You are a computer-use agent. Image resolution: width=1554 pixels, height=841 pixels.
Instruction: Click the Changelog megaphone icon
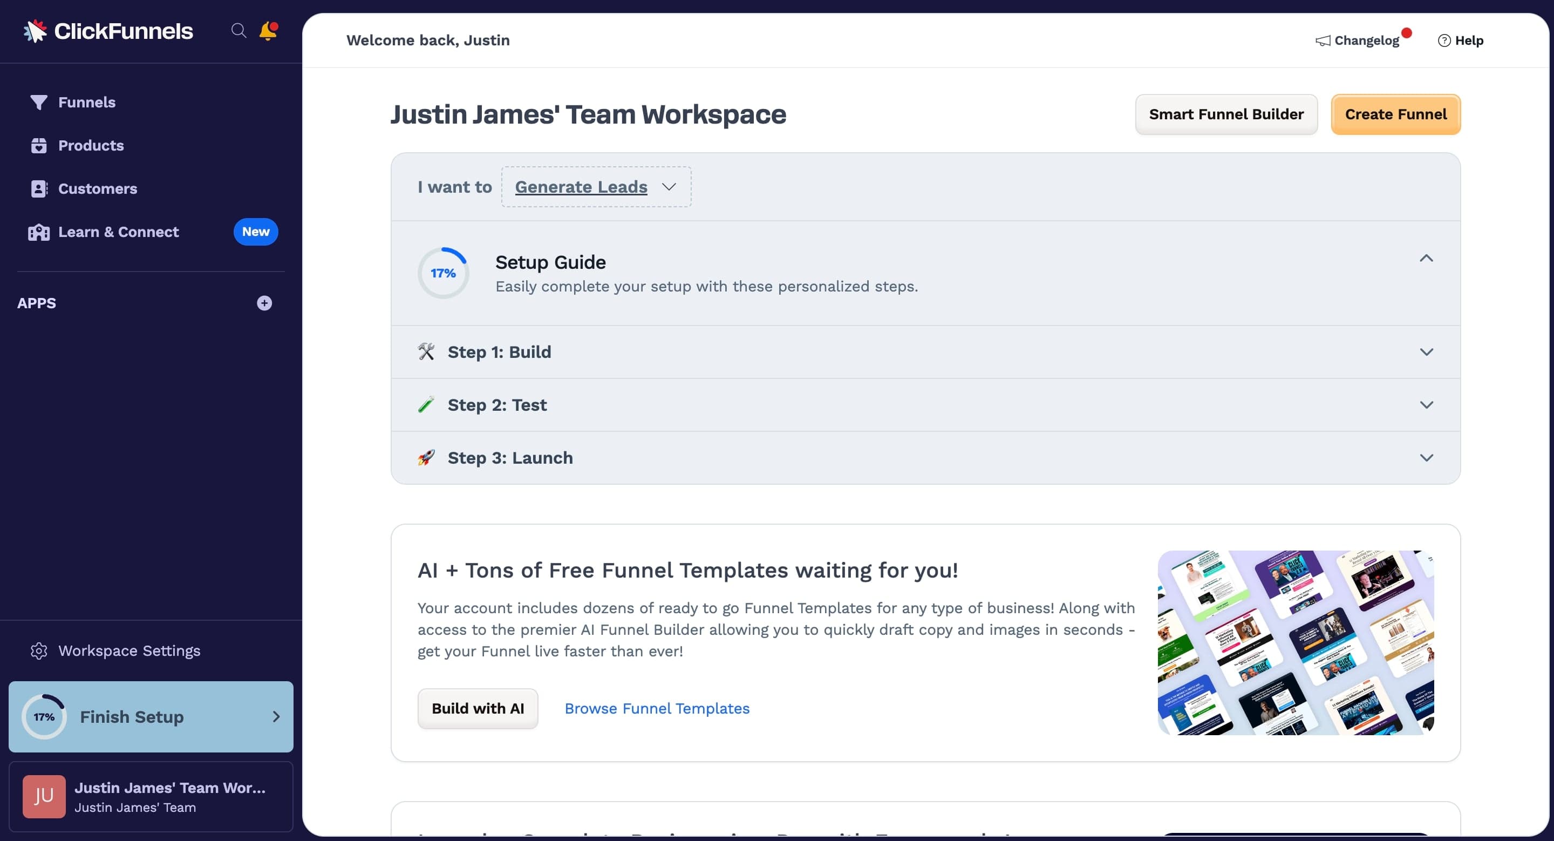coord(1323,40)
